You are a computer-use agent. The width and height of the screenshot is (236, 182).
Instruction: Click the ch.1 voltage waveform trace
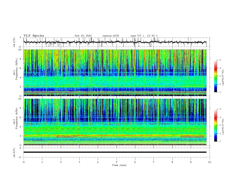[115, 42]
